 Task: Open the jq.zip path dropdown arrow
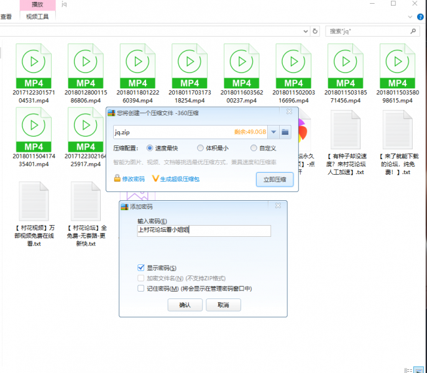click(273, 132)
